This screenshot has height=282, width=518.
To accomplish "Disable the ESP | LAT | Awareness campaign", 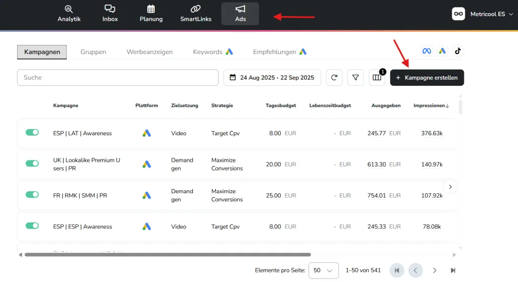I will (32, 133).
